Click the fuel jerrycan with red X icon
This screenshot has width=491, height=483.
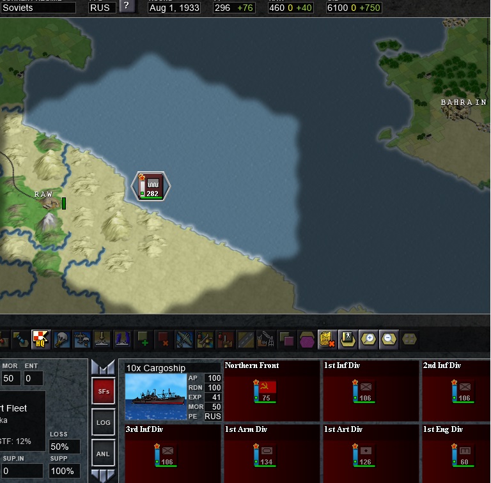(x=327, y=339)
